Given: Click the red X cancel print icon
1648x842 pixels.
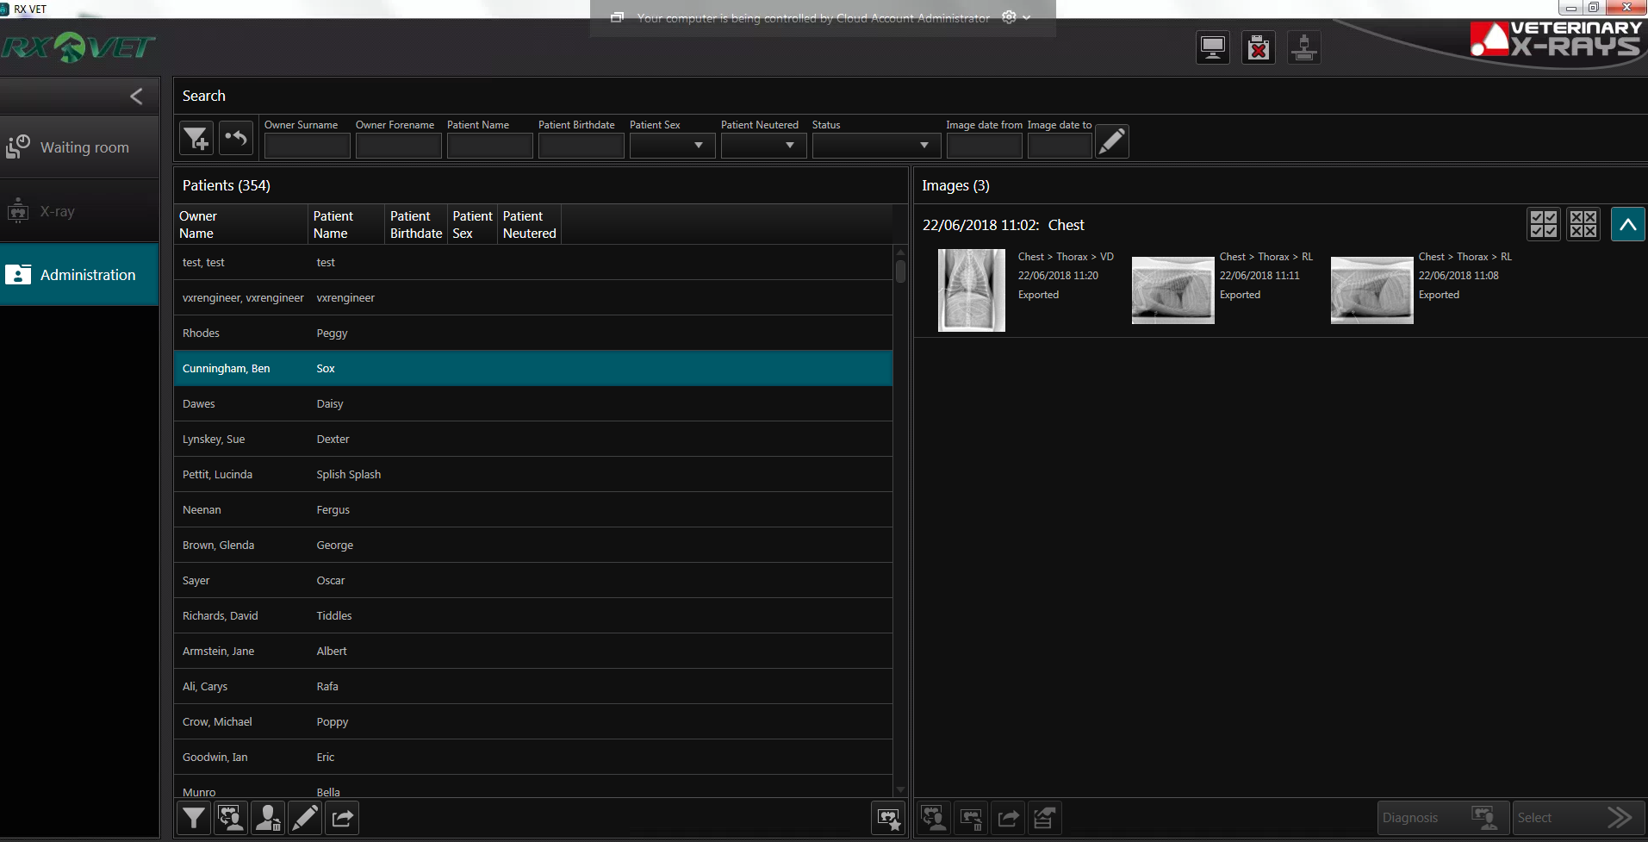Looking at the screenshot, I should tap(1258, 47).
